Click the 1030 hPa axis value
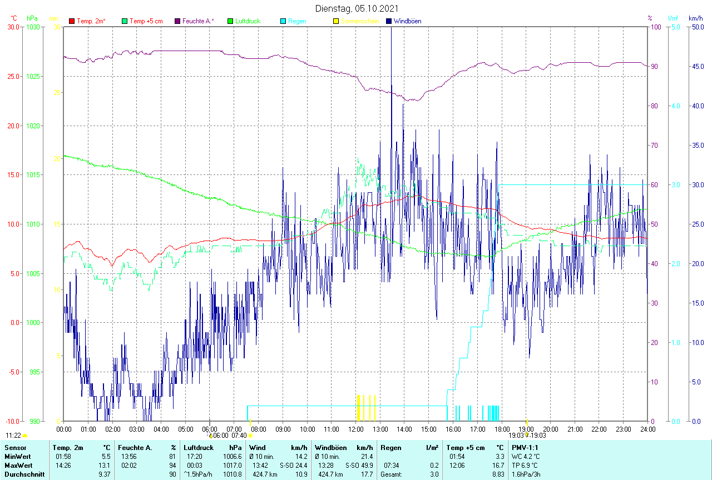This screenshot has width=712, height=480. [33, 27]
